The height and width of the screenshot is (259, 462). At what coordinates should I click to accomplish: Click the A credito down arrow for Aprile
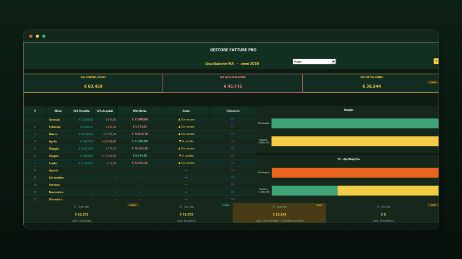tap(180, 141)
